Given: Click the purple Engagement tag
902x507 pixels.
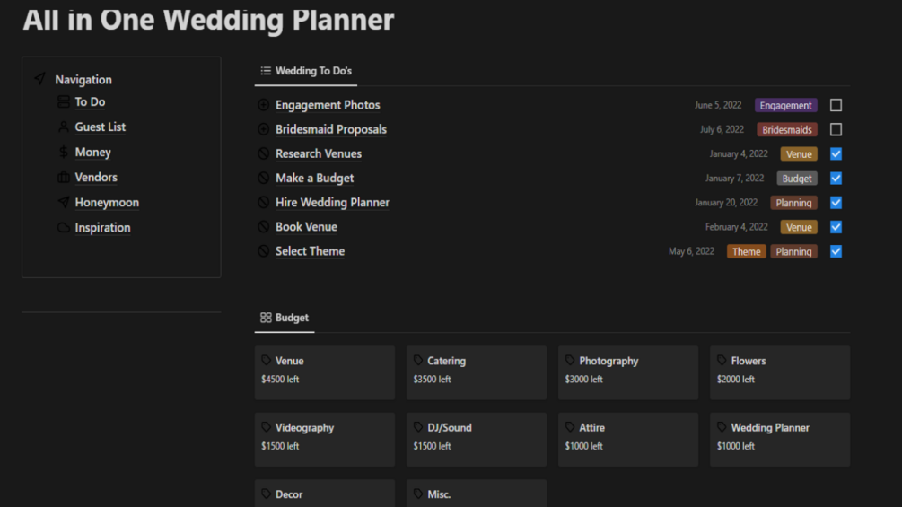Looking at the screenshot, I should pyautogui.click(x=785, y=106).
